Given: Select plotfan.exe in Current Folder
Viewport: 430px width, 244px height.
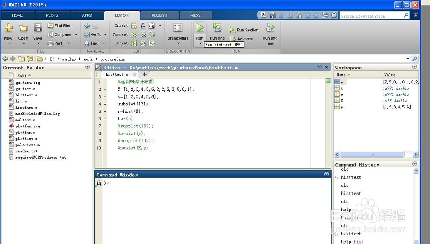Looking at the screenshot, I should 28,126.
